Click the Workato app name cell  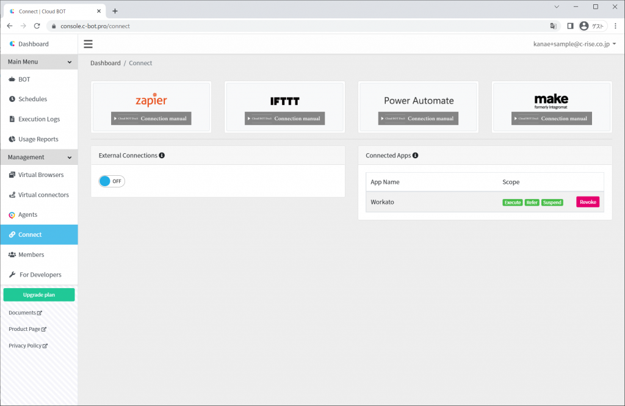tap(382, 202)
